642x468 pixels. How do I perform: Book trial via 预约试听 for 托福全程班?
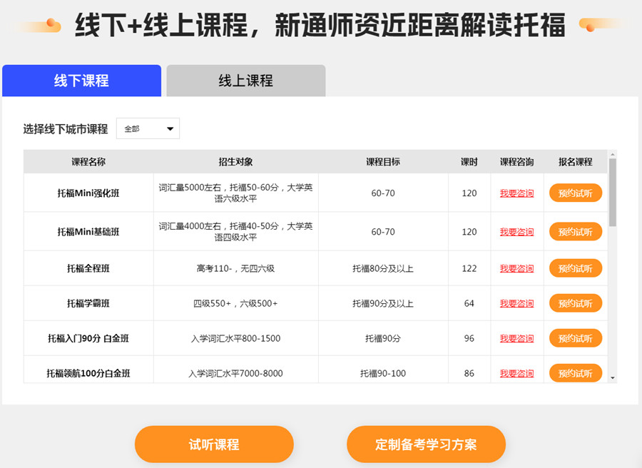coord(575,269)
